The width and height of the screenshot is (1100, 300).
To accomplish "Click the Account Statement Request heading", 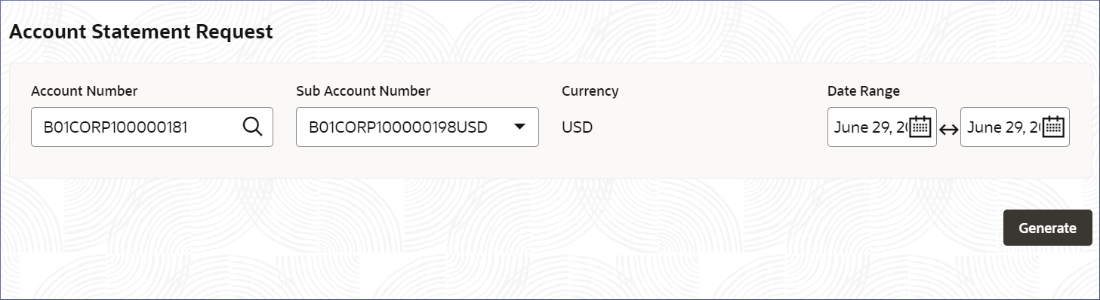I will 141,32.
